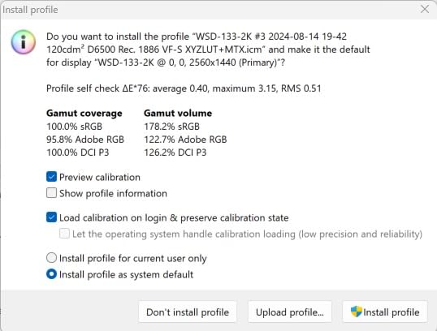Click the 95.8% Adobe RGB coverage value
Screen dimensions: 437x331
tap(85, 140)
